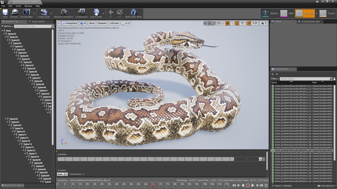Open the Perspective view dropdown
The width and height of the screenshot is (337, 189).
70,23
